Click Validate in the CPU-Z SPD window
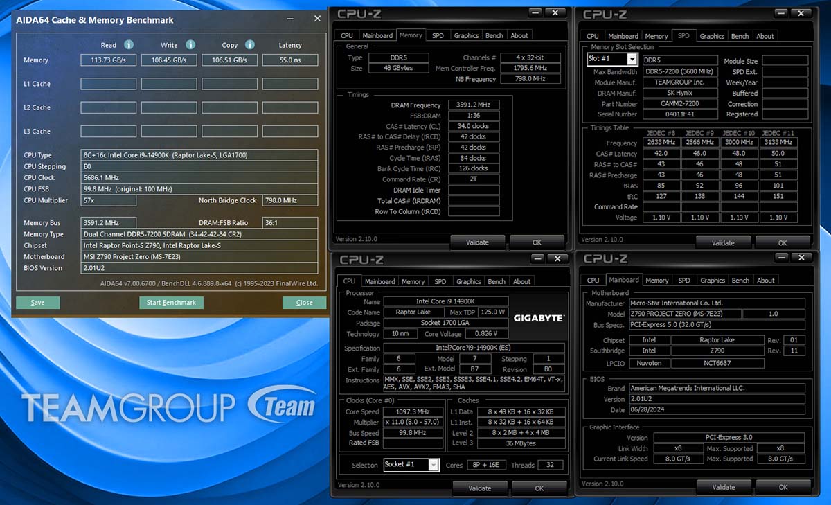This screenshot has width=831, height=505. click(x=723, y=242)
